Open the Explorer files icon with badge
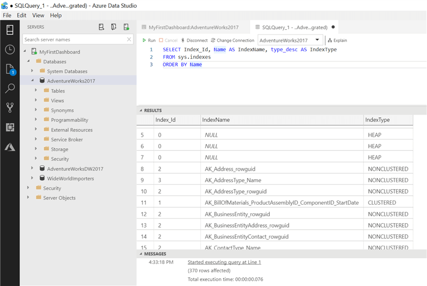The height and width of the screenshot is (286, 427). [10, 69]
